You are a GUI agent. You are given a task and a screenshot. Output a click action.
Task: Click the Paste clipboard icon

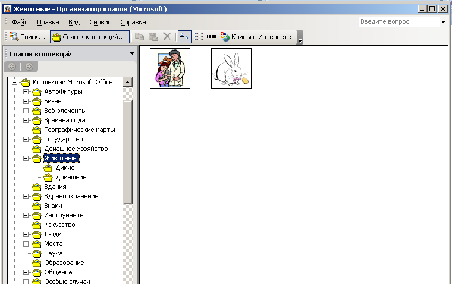(153, 37)
